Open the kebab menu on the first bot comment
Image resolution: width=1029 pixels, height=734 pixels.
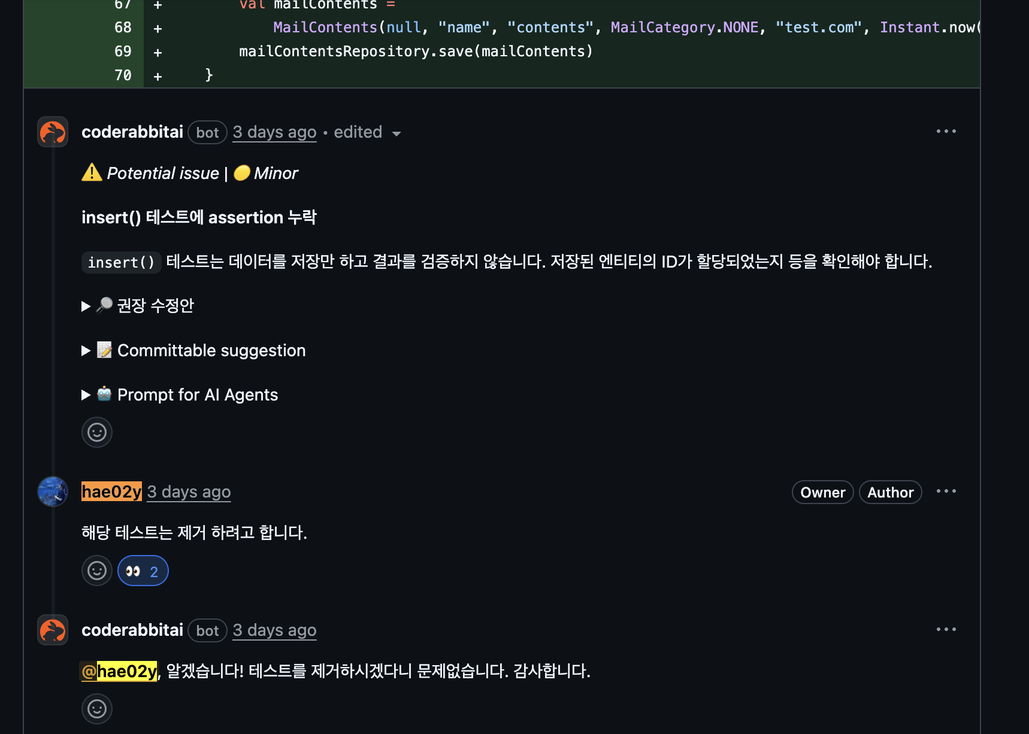point(946,131)
